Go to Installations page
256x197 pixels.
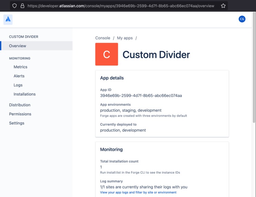coord(24,94)
